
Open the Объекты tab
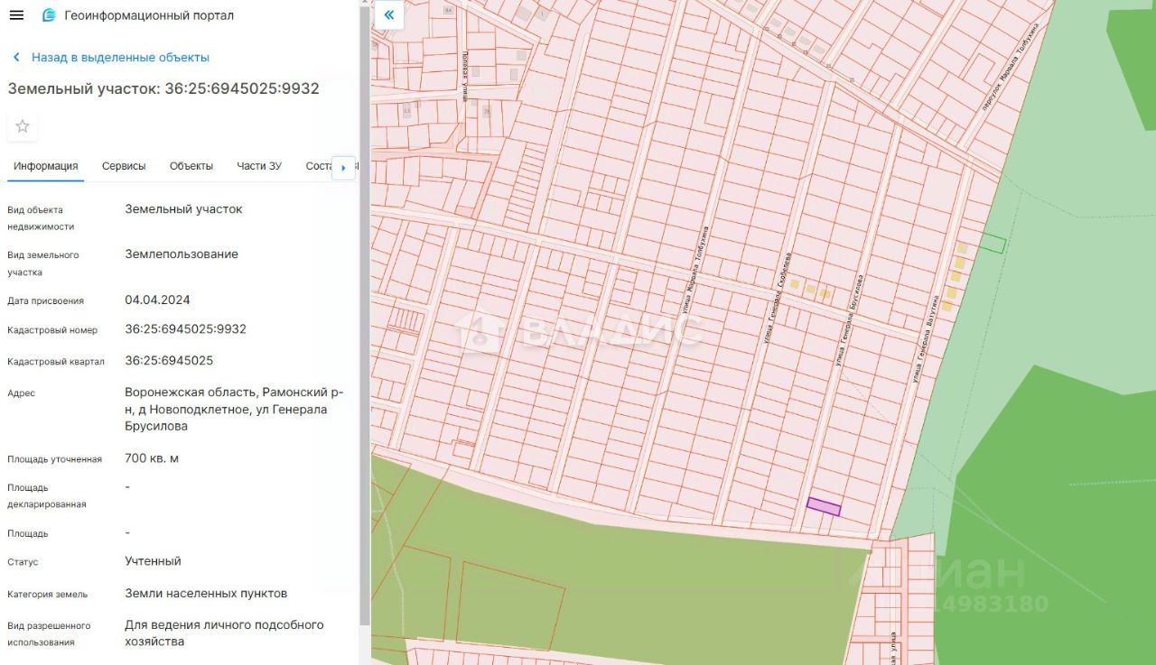coord(191,166)
